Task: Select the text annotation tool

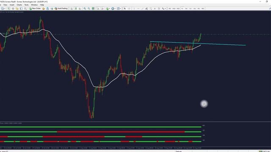Action: pos(155,8)
